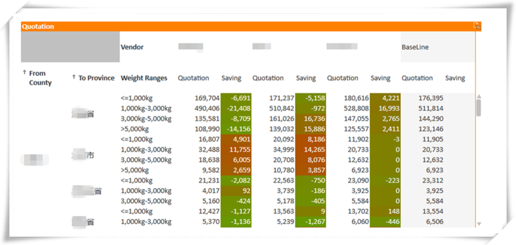Screen dimensions: 516x245
Task: Click the Vendor header label
Action: coord(132,47)
